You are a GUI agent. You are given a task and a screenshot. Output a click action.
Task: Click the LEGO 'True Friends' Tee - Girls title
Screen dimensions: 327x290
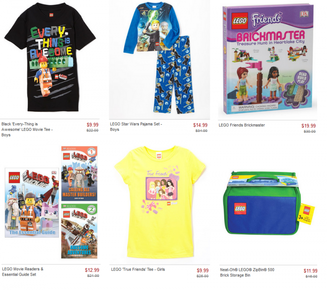(138, 269)
